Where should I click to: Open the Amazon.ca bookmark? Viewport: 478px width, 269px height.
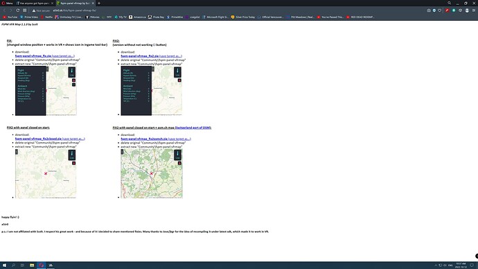137,17
